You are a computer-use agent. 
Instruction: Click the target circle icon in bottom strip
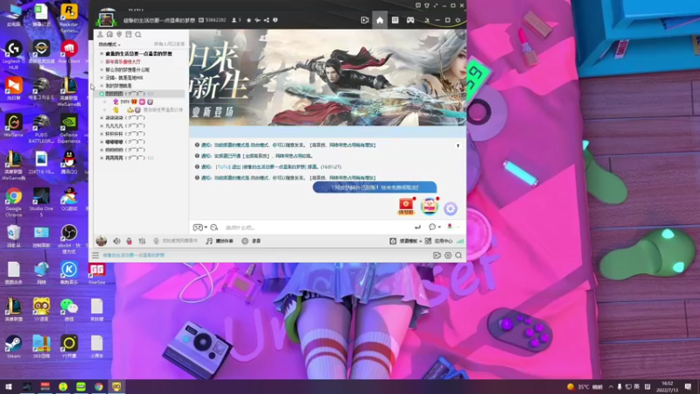click(x=448, y=256)
